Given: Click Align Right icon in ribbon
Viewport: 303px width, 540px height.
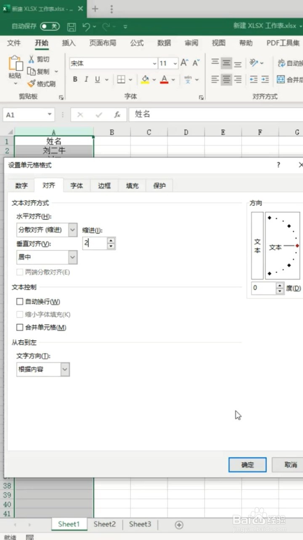Looking at the screenshot, I should pos(238,79).
